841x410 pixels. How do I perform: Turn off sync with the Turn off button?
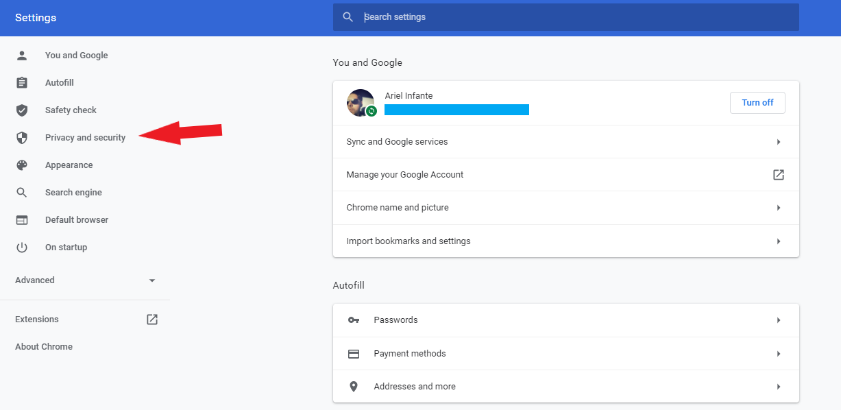[x=757, y=103]
